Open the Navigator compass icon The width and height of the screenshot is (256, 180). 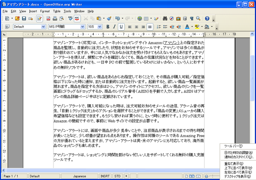[172, 18]
